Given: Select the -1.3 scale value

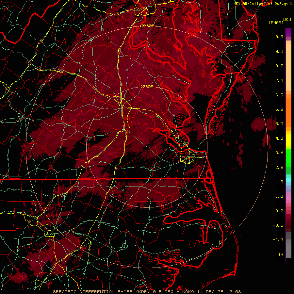Looking at the screenshot, I should pyautogui.click(x=278, y=240).
